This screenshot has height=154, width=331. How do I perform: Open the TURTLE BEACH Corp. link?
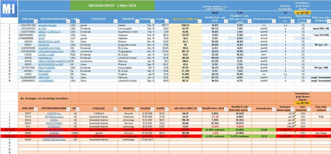[x=54, y=139]
